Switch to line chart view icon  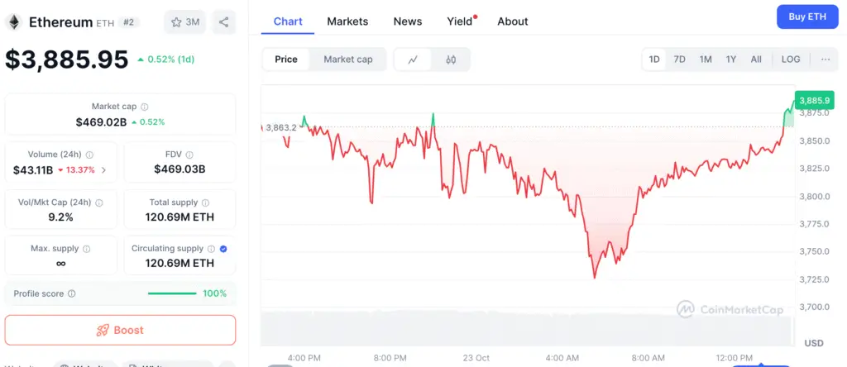pyautogui.click(x=413, y=60)
